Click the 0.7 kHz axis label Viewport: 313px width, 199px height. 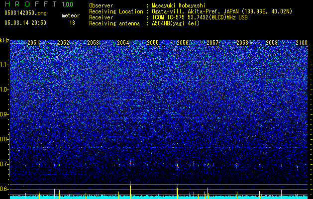[x=4, y=164]
